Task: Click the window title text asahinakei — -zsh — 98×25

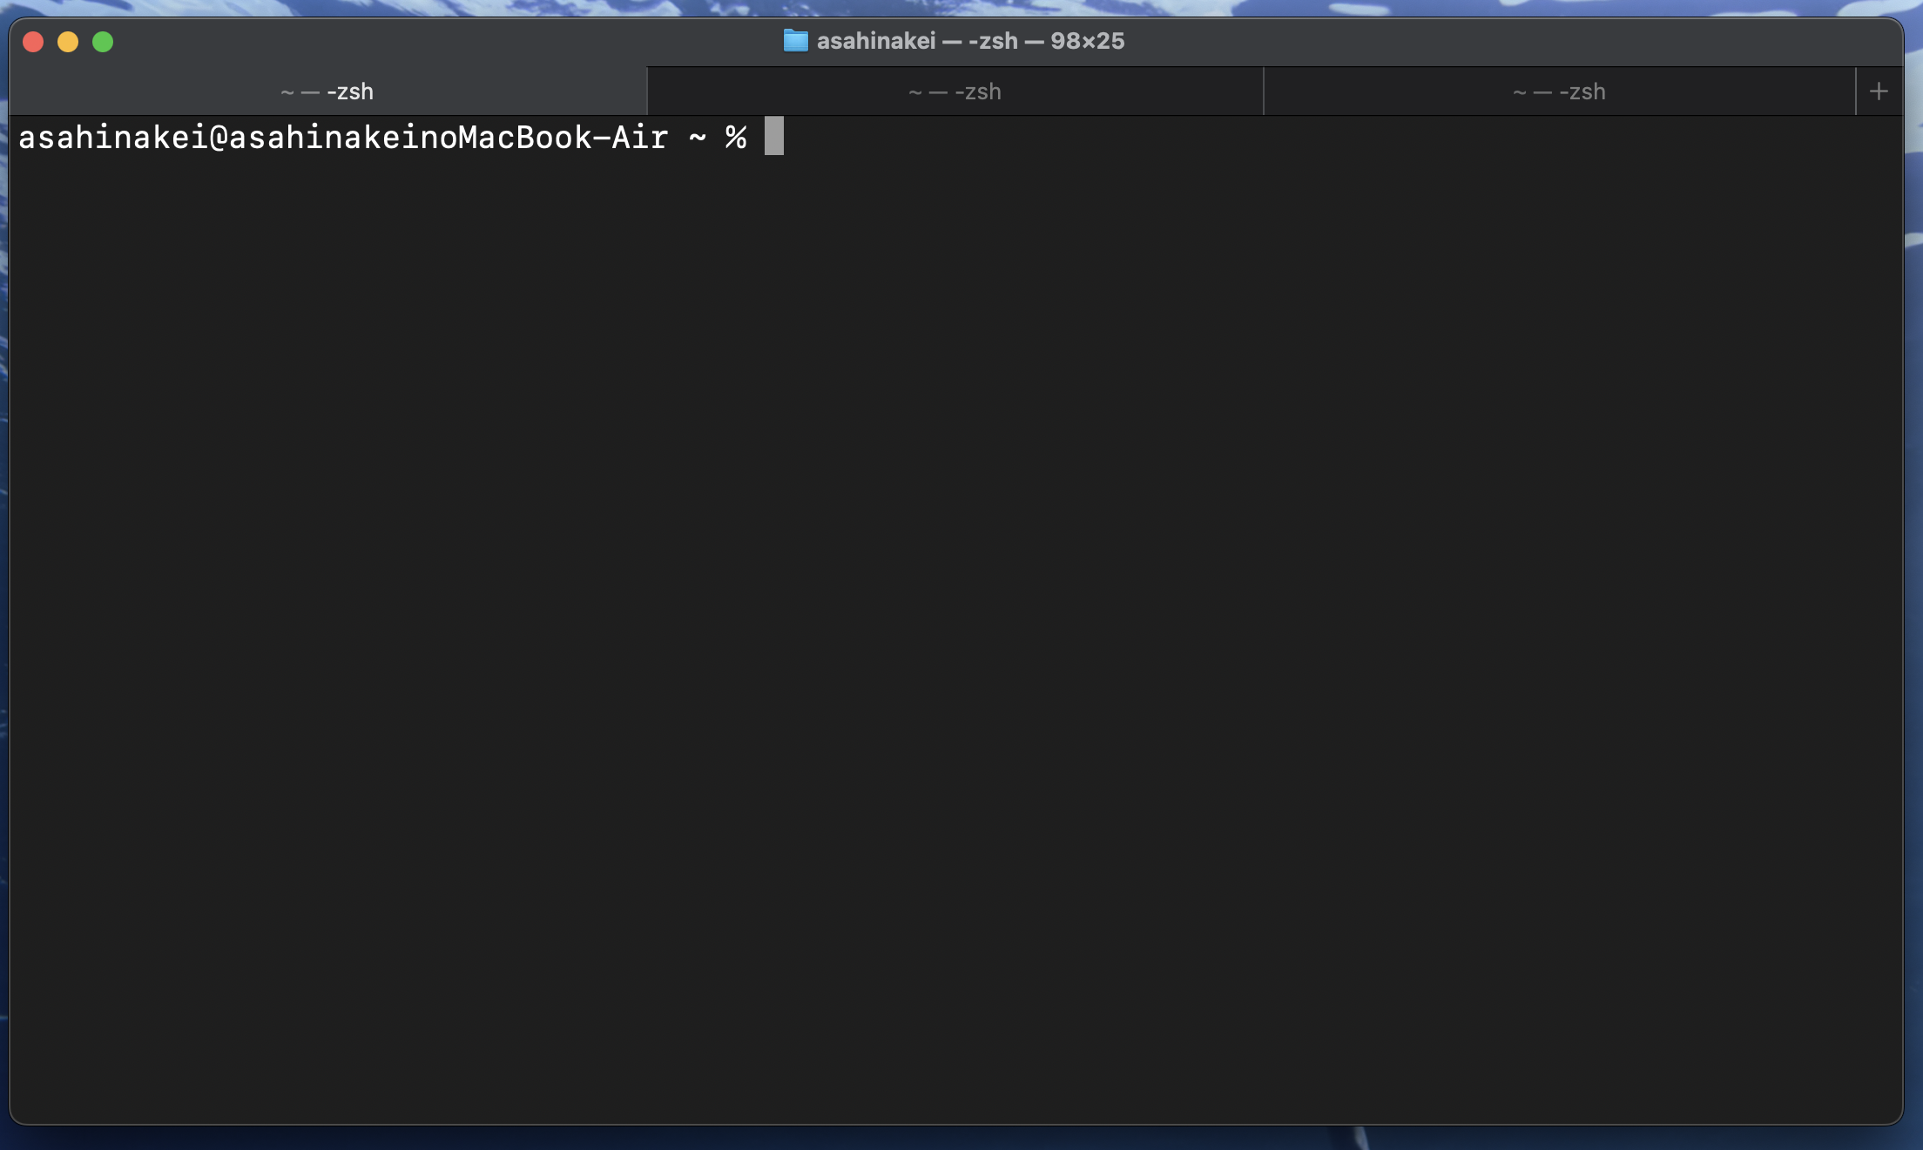Action: (970, 41)
